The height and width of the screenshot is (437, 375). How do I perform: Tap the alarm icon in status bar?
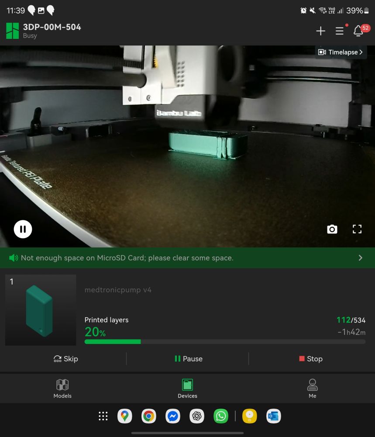(303, 10)
